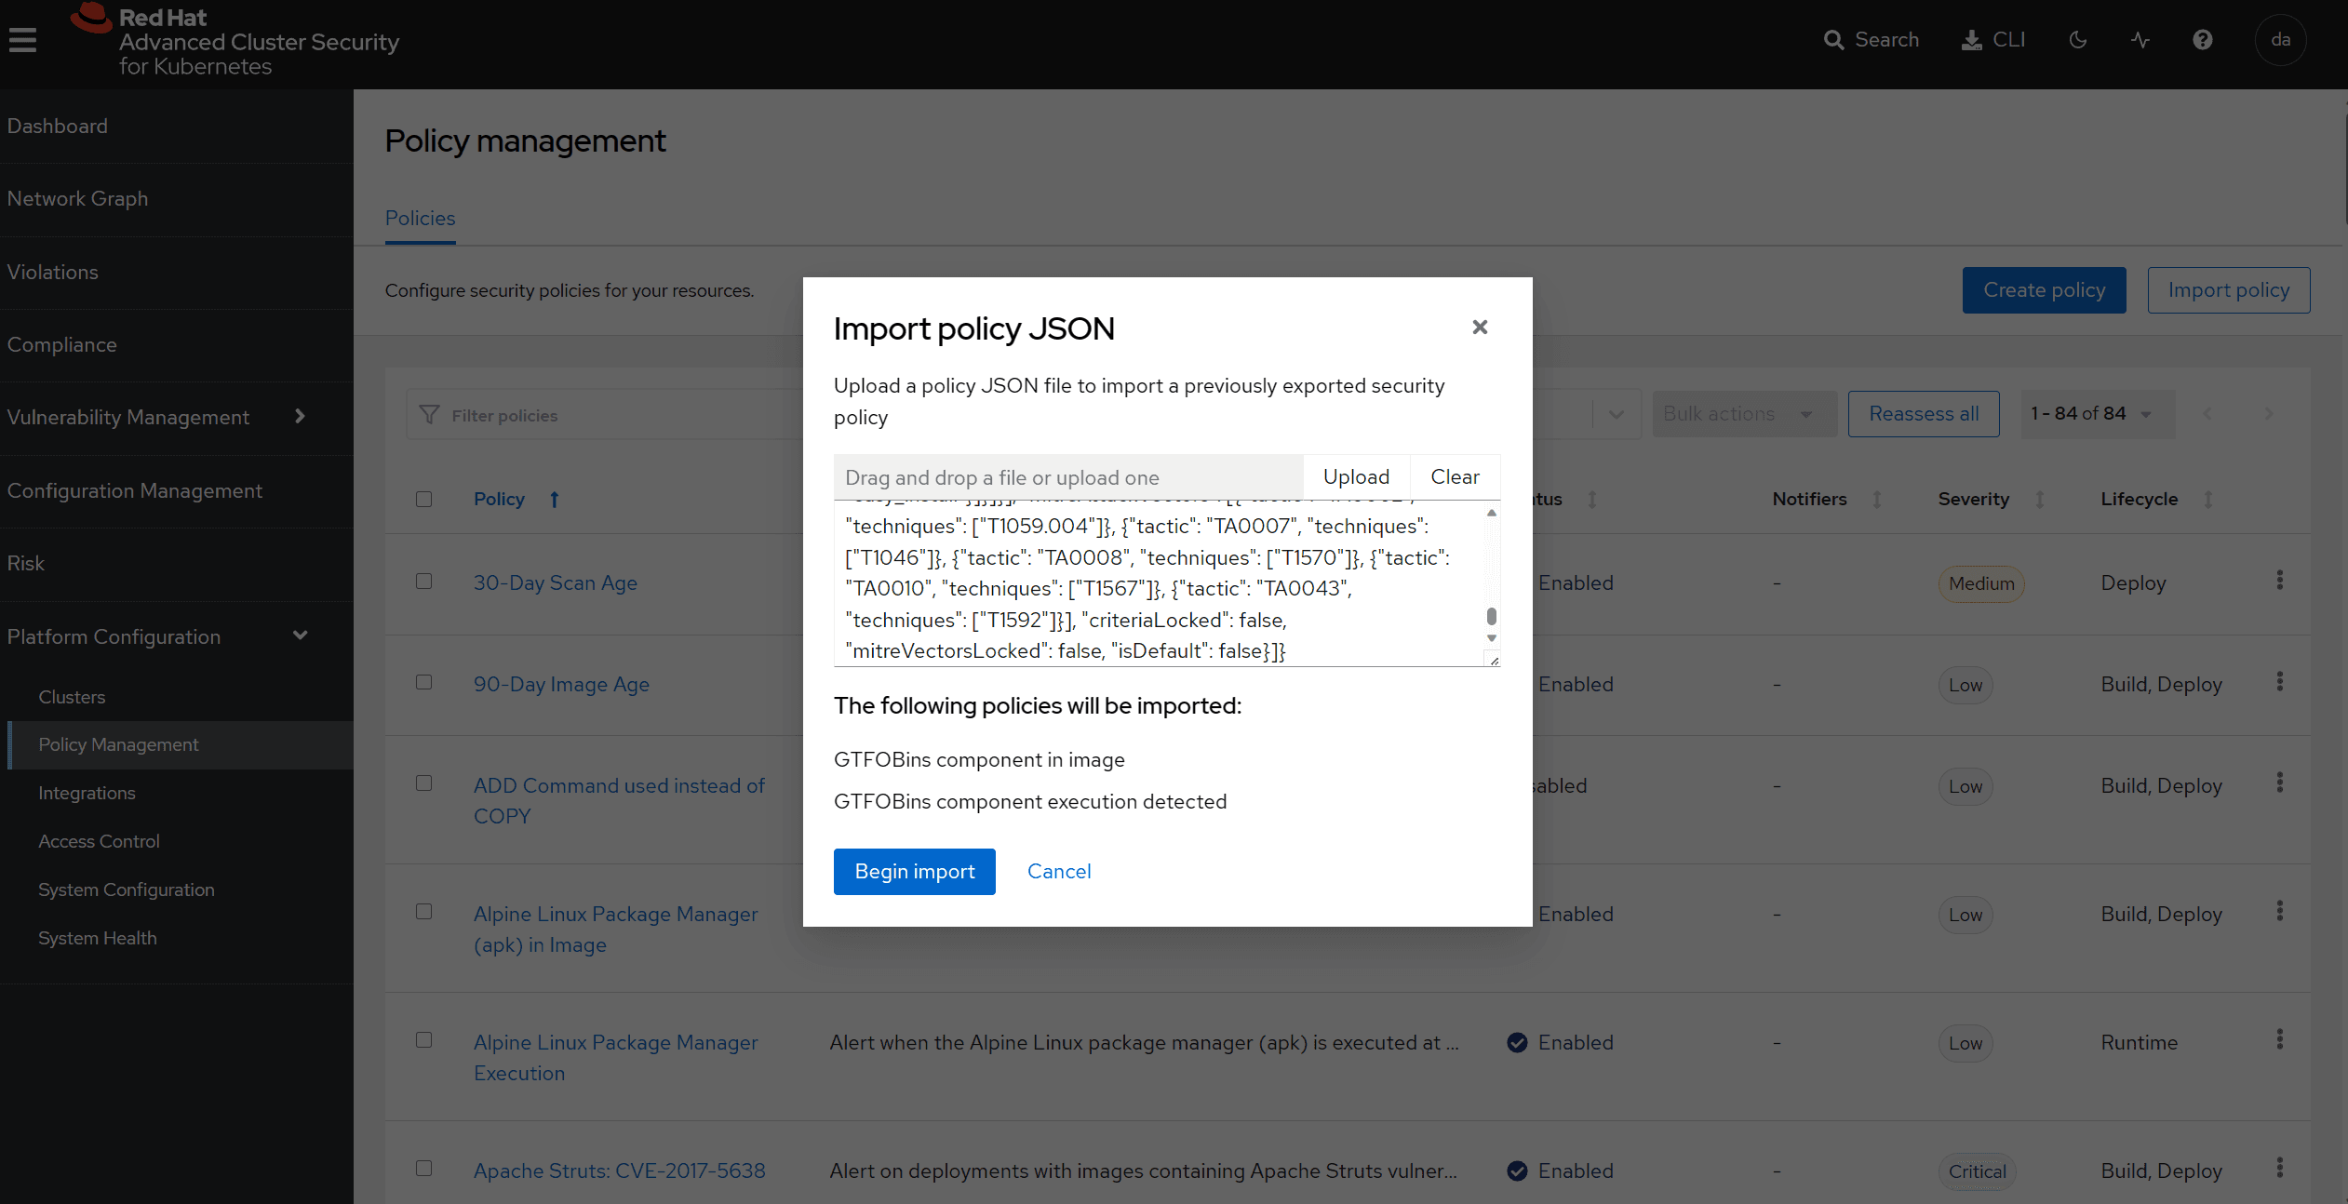Go to previous page of policies

2207,414
